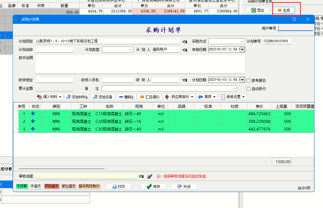Click into the 计划名称 input field

[54, 50]
